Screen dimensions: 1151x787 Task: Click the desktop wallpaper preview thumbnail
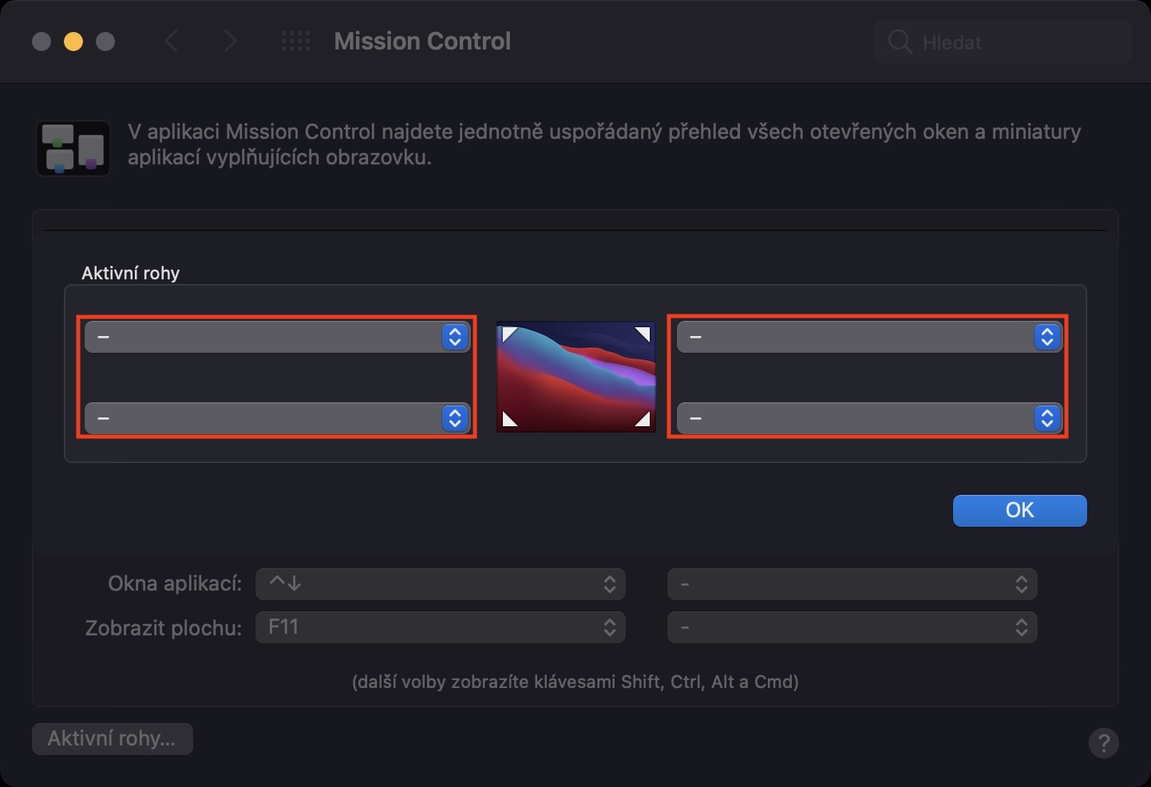coord(575,377)
